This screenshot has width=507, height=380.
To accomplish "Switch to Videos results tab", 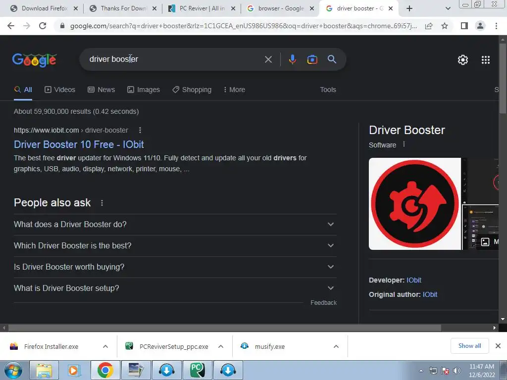I will pos(60,90).
